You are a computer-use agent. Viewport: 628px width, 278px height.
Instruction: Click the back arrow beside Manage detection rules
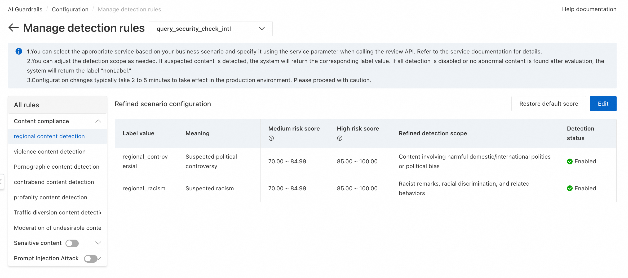coord(14,28)
